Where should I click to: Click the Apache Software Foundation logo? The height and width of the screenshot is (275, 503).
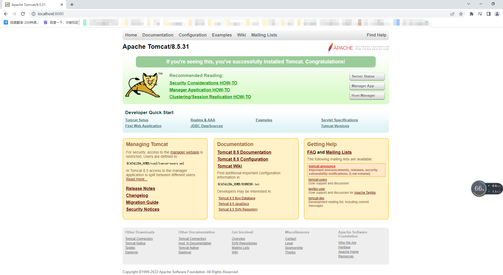point(358,48)
